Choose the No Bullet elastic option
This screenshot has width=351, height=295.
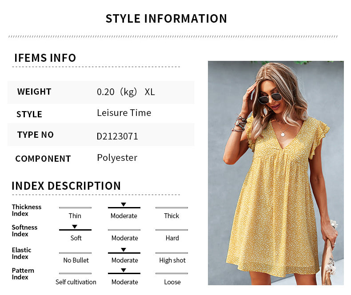click(76, 260)
